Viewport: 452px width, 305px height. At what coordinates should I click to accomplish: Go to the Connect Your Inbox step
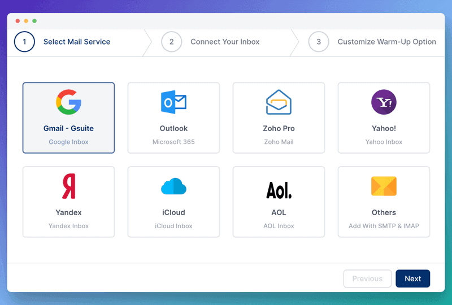[225, 42]
